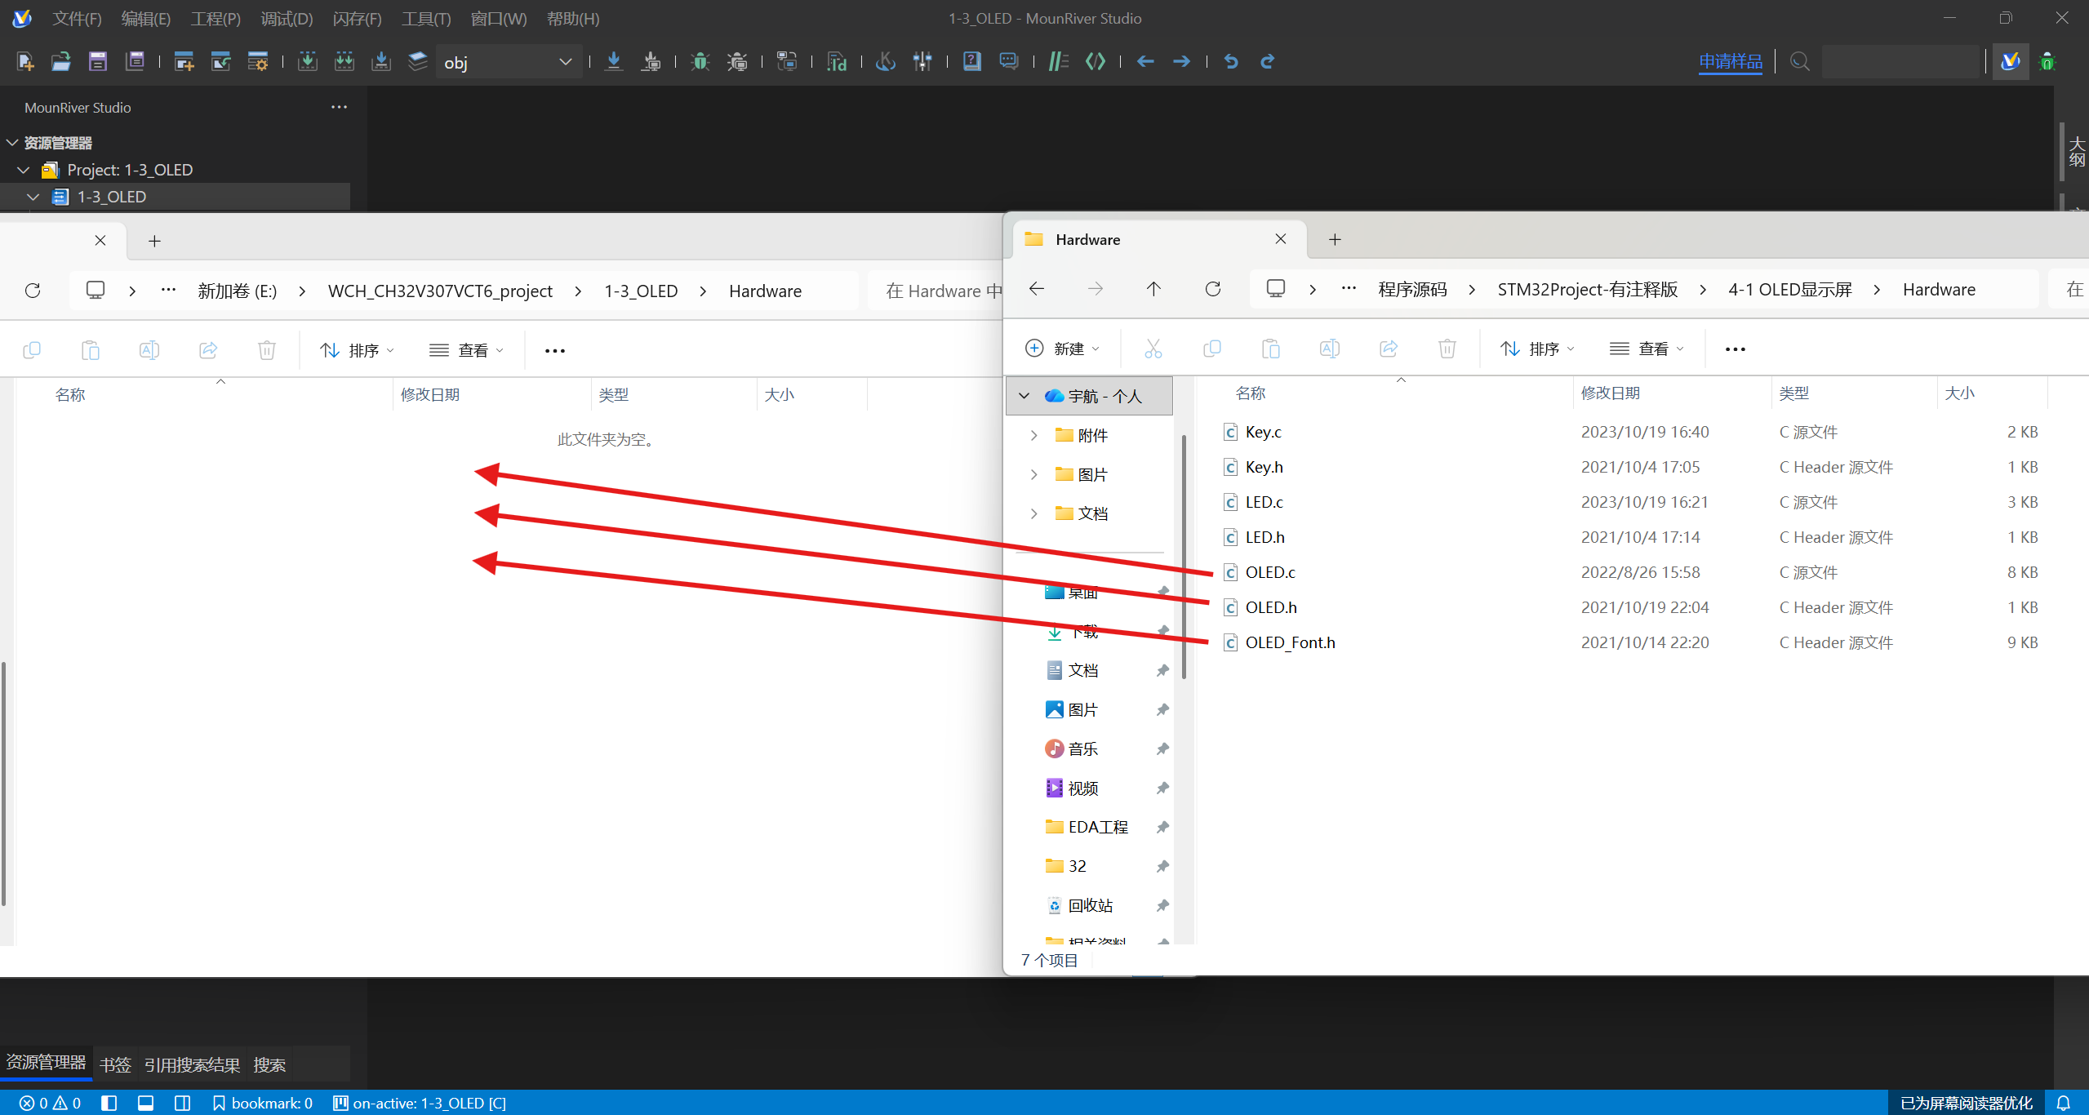Click the Refresh icon in right Explorer window
2089x1115 pixels.
[1213, 289]
